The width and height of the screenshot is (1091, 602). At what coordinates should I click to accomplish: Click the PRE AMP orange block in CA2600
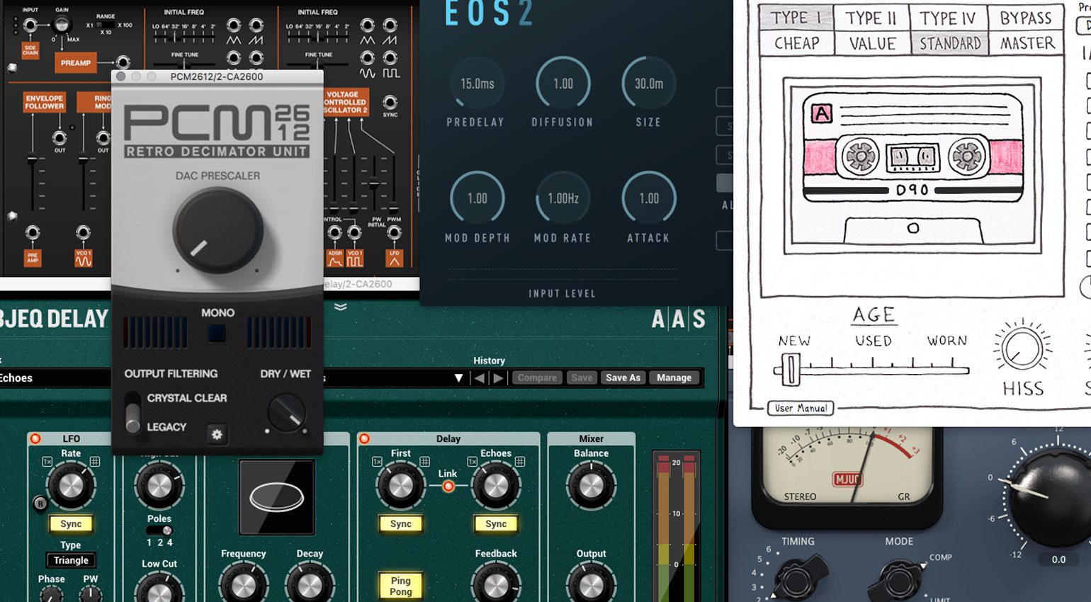pyautogui.click(x=32, y=259)
